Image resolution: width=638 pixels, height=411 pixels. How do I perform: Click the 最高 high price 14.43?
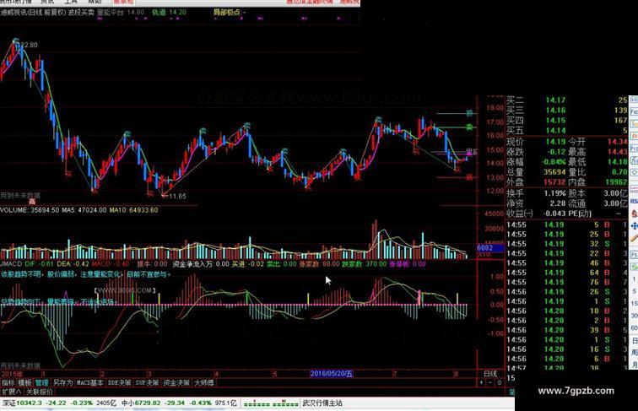point(617,152)
